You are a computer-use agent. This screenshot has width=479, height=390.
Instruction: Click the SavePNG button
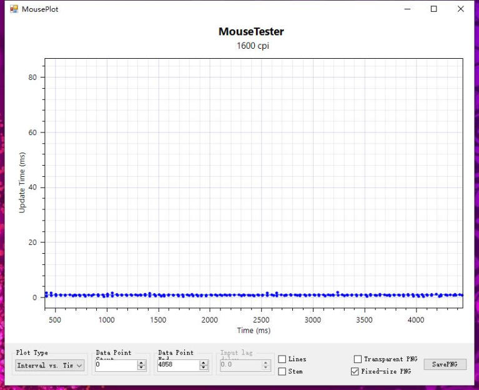[445, 364]
